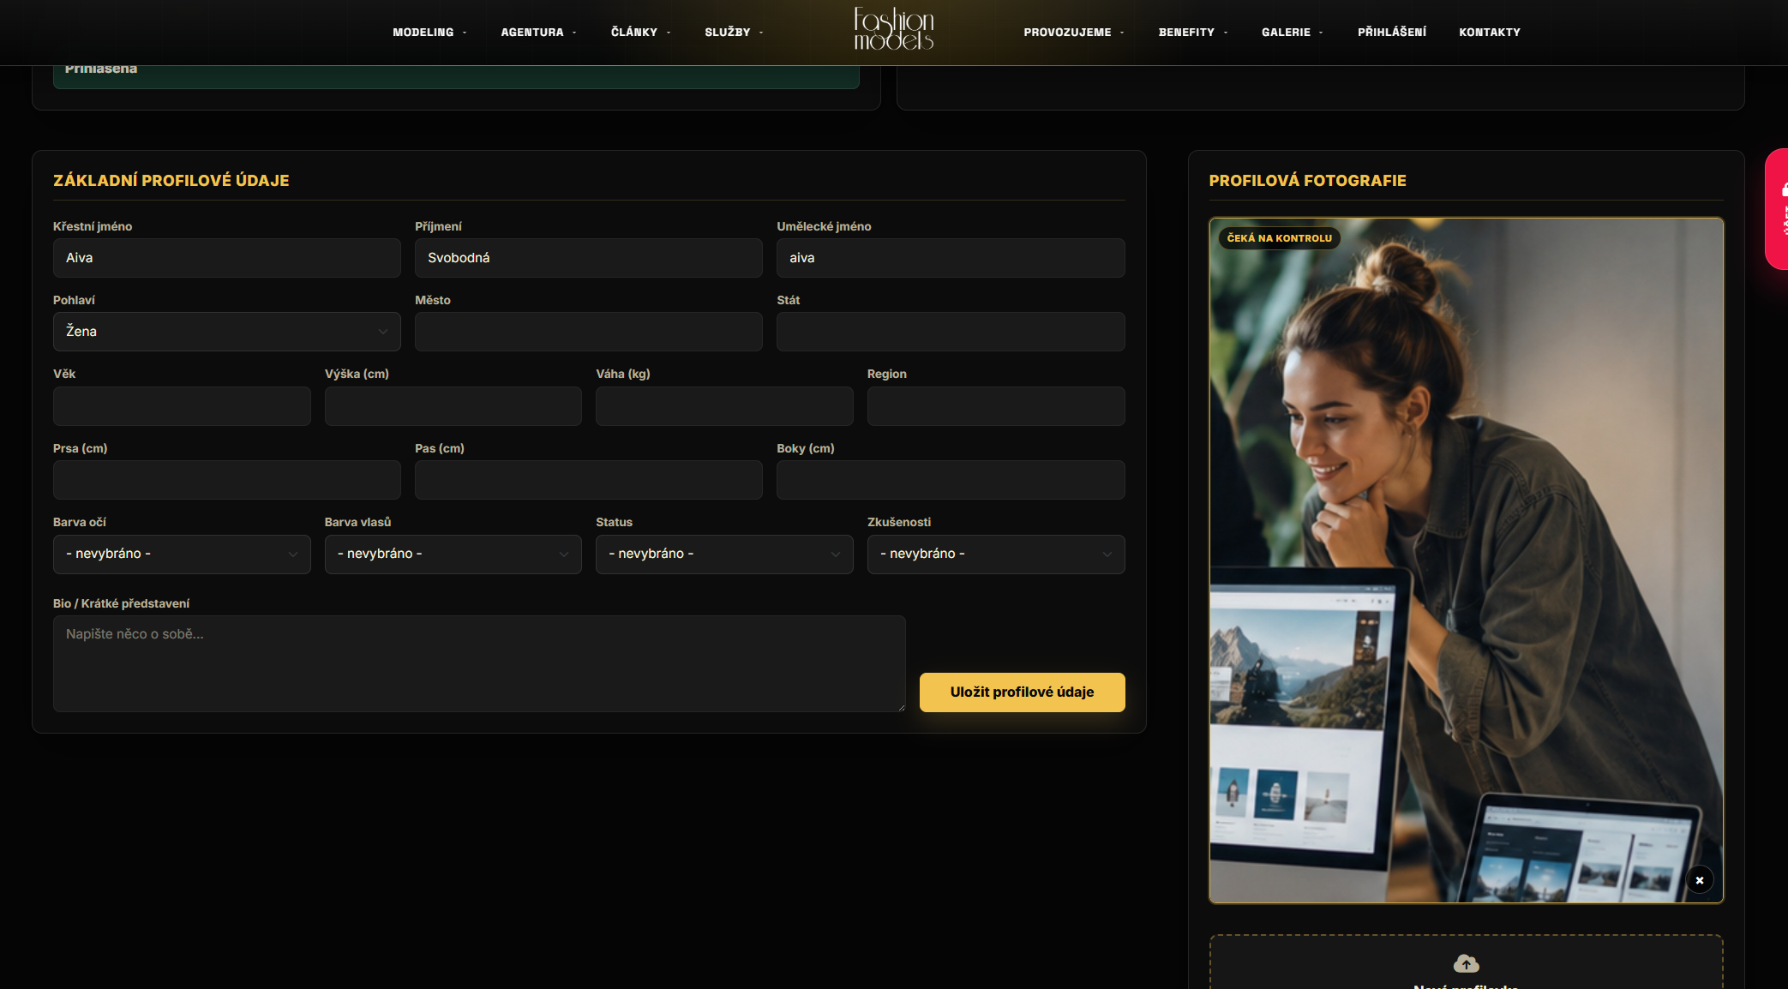Open the red side tab with lock icon
Screen dimensions: 1788x989
(1777, 209)
